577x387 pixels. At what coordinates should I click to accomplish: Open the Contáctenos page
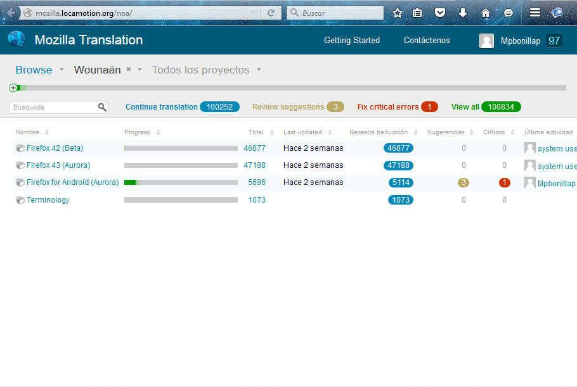[427, 41]
